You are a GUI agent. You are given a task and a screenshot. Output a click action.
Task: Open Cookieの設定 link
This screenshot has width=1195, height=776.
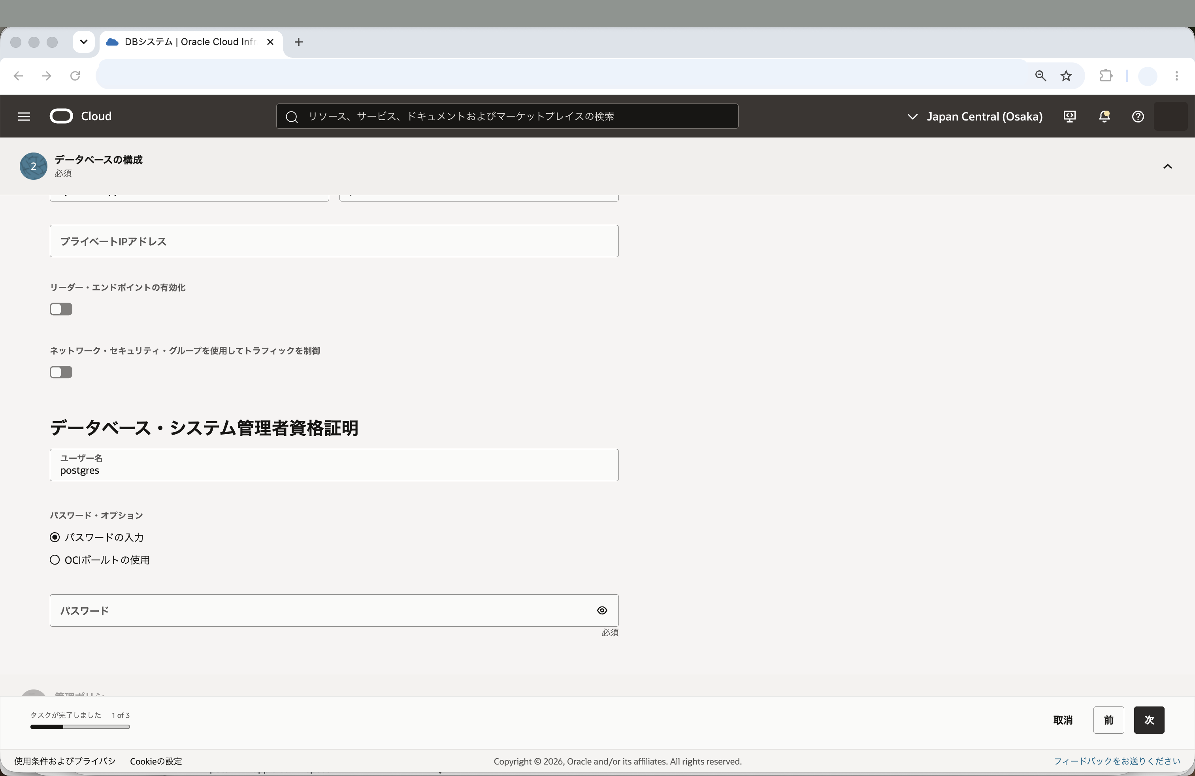156,761
